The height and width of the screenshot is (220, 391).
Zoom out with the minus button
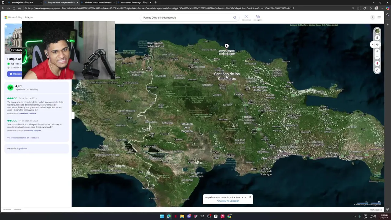click(x=377, y=57)
